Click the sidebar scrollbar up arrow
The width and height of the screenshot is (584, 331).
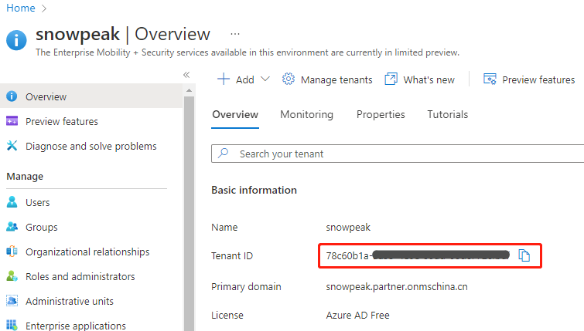tap(190, 90)
